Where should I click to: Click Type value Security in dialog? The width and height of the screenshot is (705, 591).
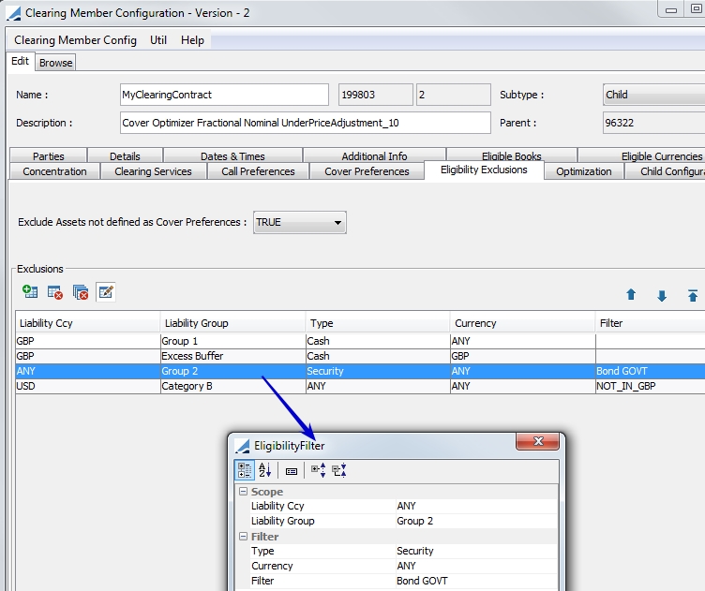(476, 551)
